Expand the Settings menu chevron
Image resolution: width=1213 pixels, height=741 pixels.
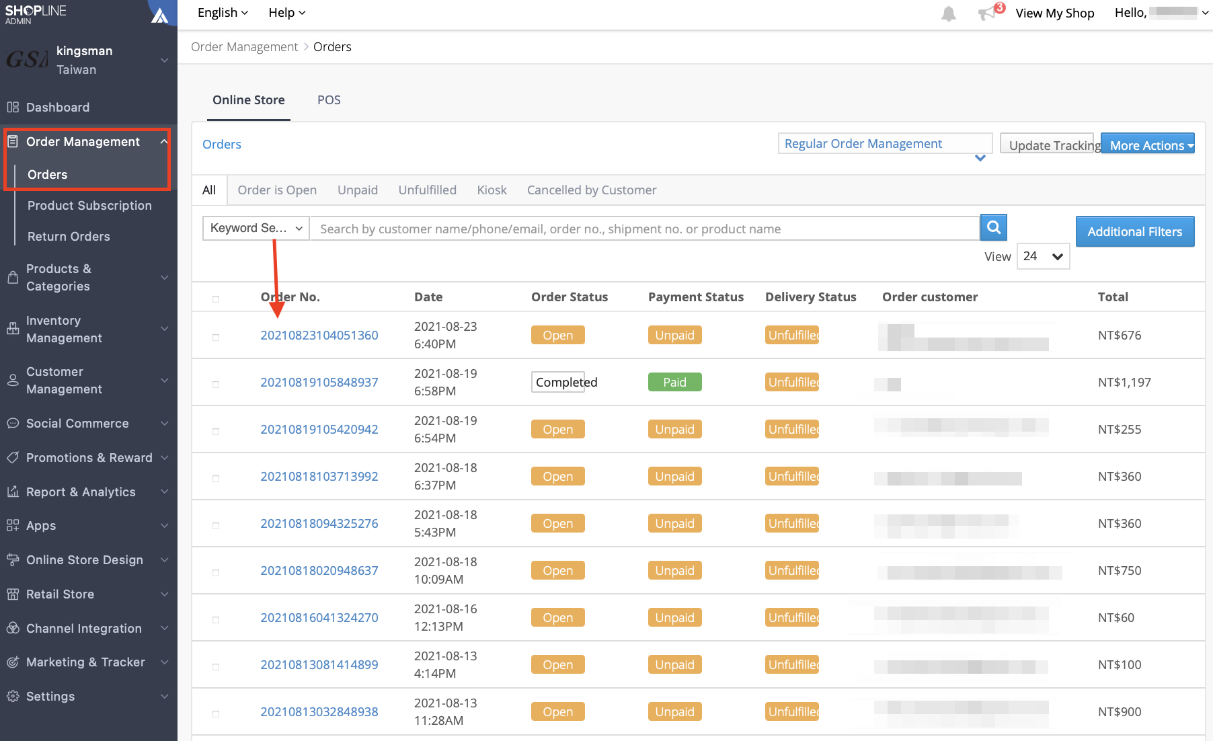coord(165,696)
